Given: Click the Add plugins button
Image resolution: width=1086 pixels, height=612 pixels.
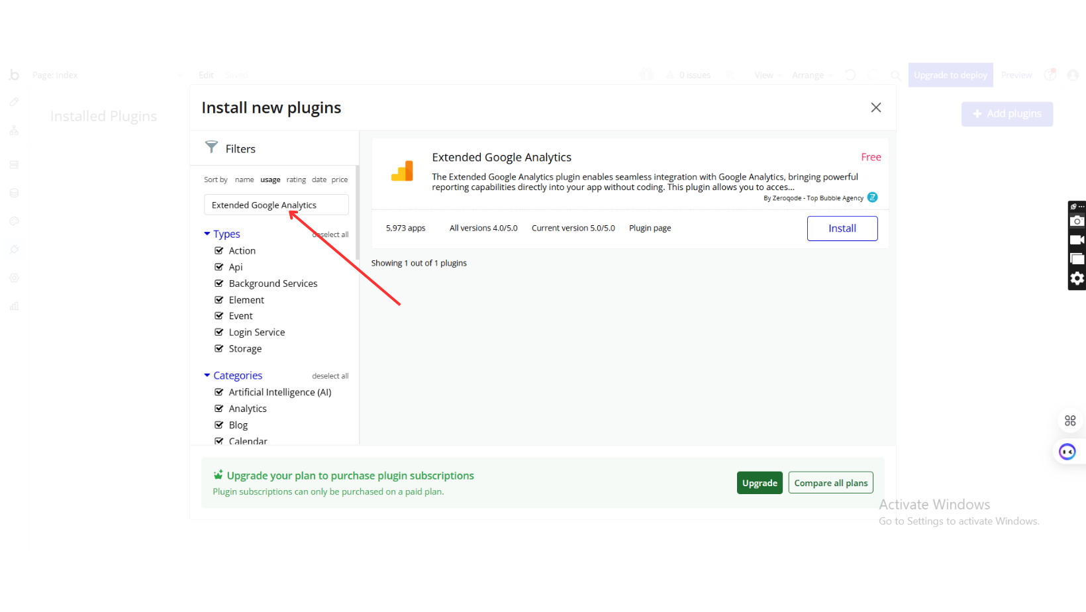Looking at the screenshot, I should coord(1007,114).
